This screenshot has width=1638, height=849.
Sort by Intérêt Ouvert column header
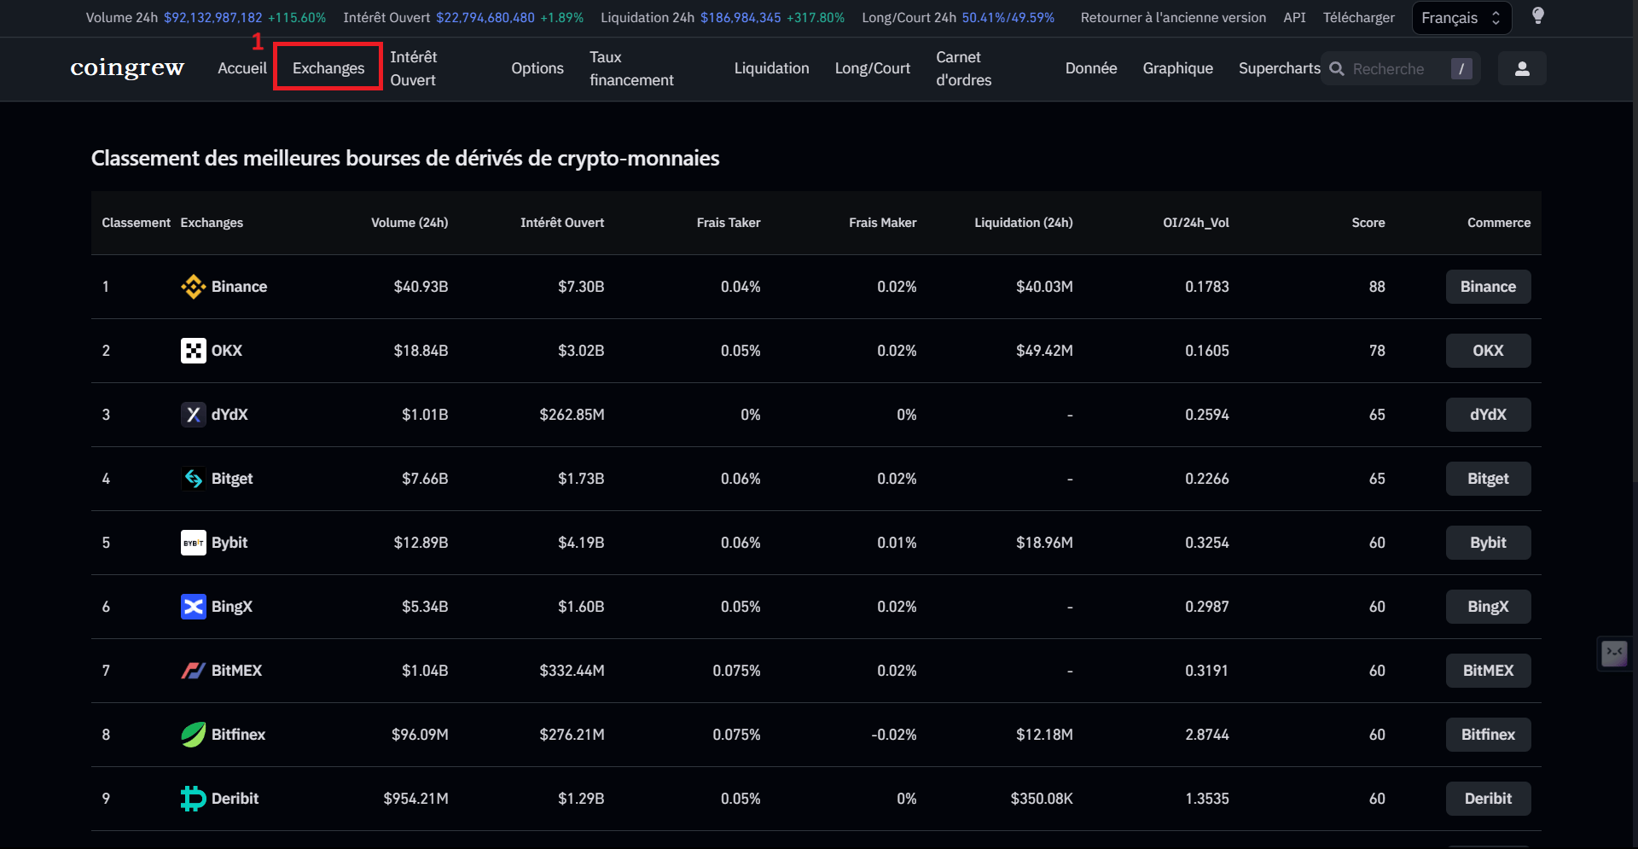coord(561,223)
